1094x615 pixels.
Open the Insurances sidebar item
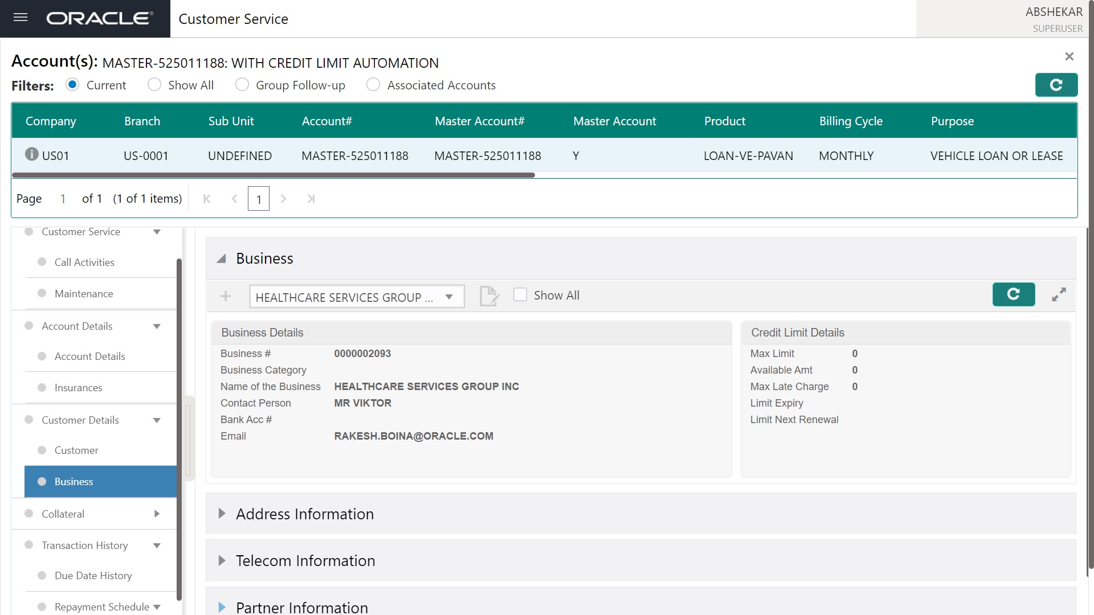78,387
